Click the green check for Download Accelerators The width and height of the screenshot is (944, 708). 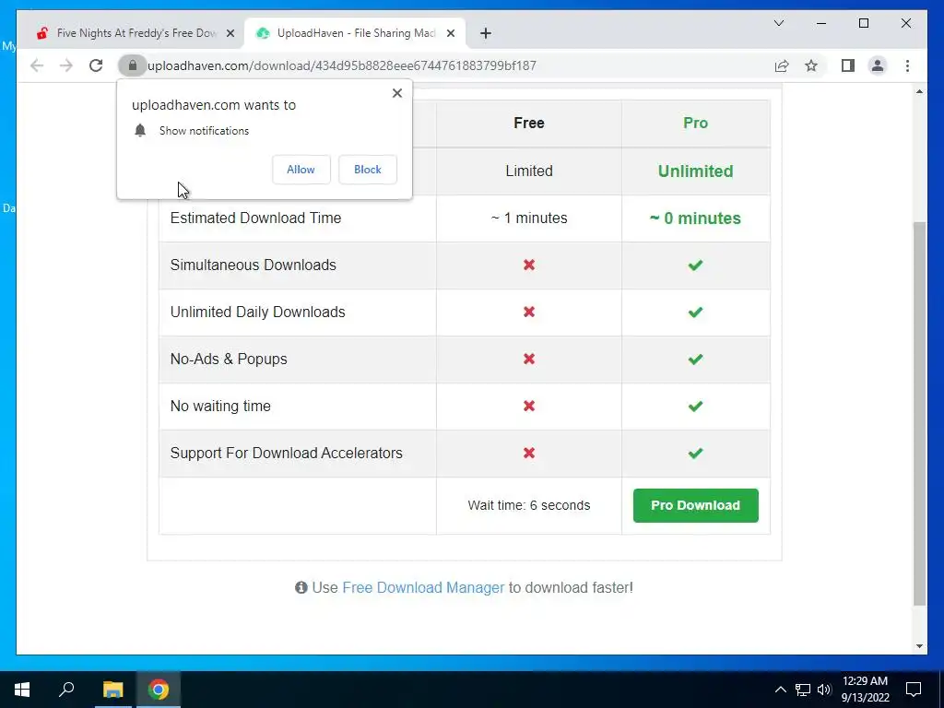click(695, 453)
